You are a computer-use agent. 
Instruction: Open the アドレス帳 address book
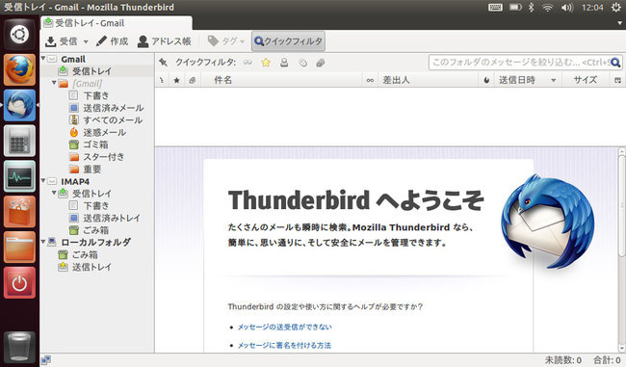164,41
